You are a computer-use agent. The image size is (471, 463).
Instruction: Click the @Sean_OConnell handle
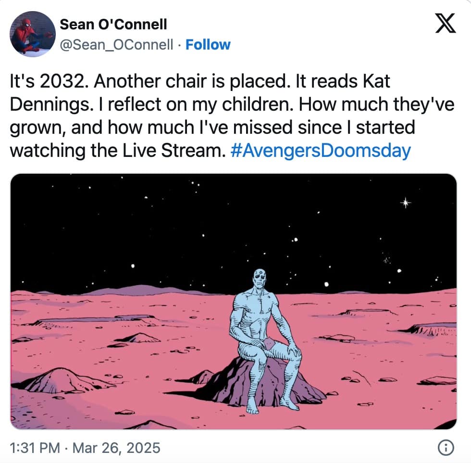[117, 44]
